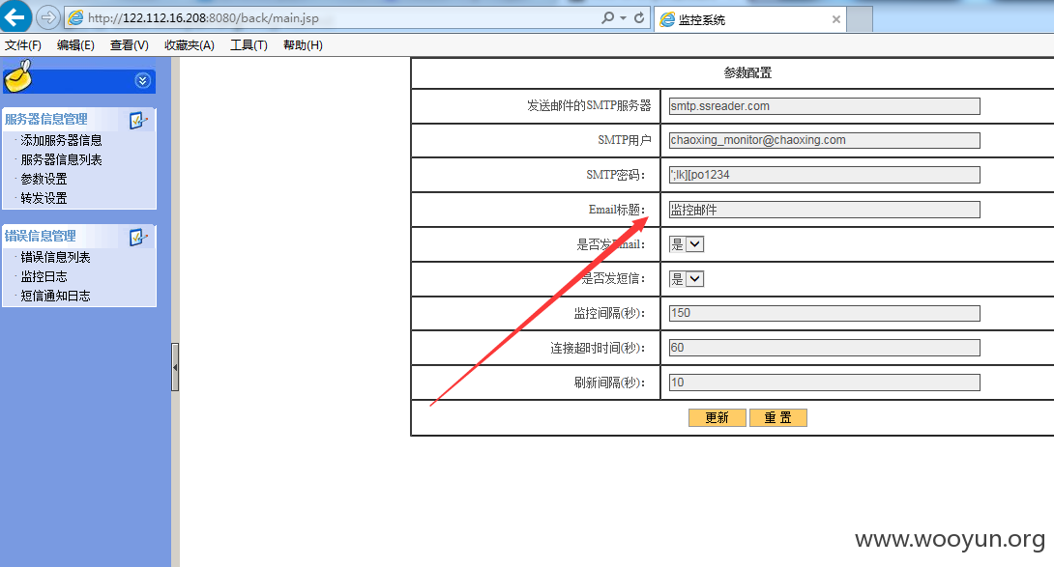1054x567 pixels.
Task: Refresh the page with the reload icon
Action: click(x=639, y=18)
